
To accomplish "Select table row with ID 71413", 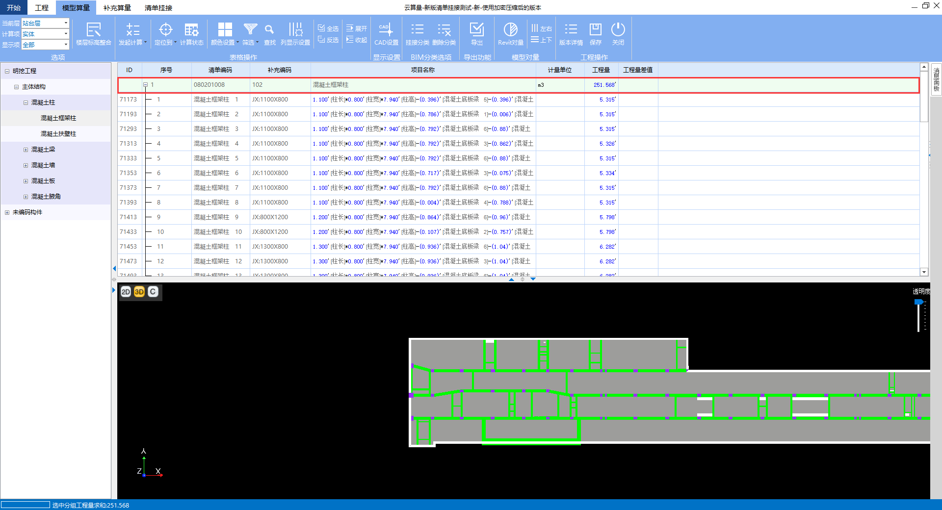I will pyautogui.click(x=518, y=217).
